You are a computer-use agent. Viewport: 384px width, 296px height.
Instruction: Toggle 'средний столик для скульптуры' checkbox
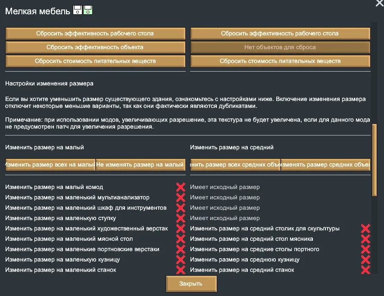[365, 229]
